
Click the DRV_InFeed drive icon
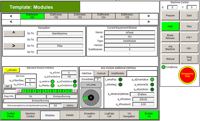pyautogui.click(x=91, y=85)
